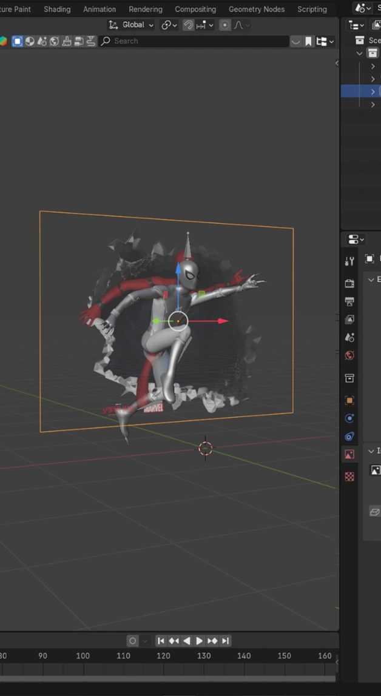381x696 pixels.
Task: Jump to the next keyframe
Action: (x=212, y=641)
